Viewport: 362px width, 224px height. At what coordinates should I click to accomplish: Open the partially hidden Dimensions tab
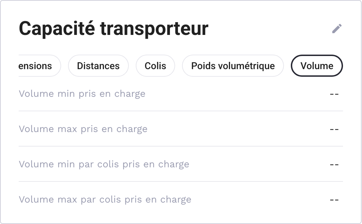click(40, 66)
